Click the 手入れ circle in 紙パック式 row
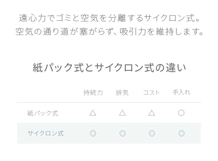 click(x=181, y=113)
